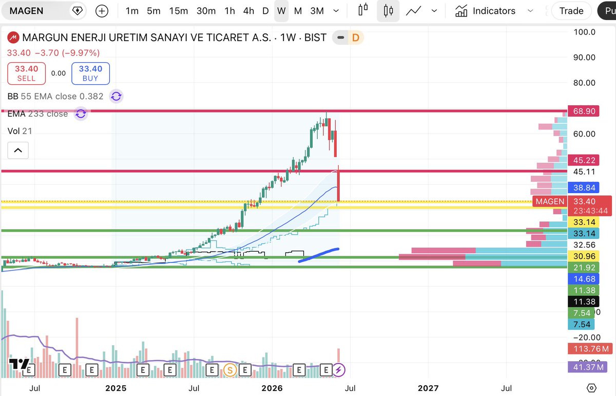Image resolution: width=616 pixels, height=396 pixels.
Task: Select the EMA 233 close indicator label
Action: point(37,114)
